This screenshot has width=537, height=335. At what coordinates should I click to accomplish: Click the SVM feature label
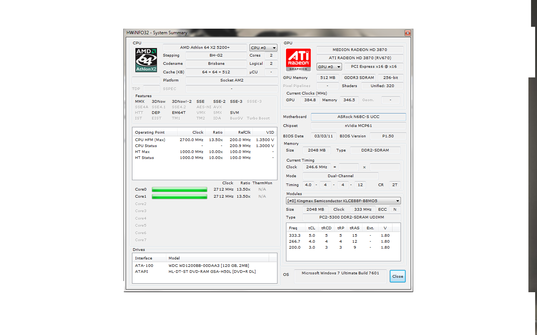[235, 113]
